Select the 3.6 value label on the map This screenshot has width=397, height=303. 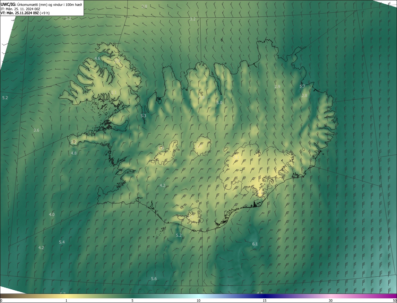36,130
